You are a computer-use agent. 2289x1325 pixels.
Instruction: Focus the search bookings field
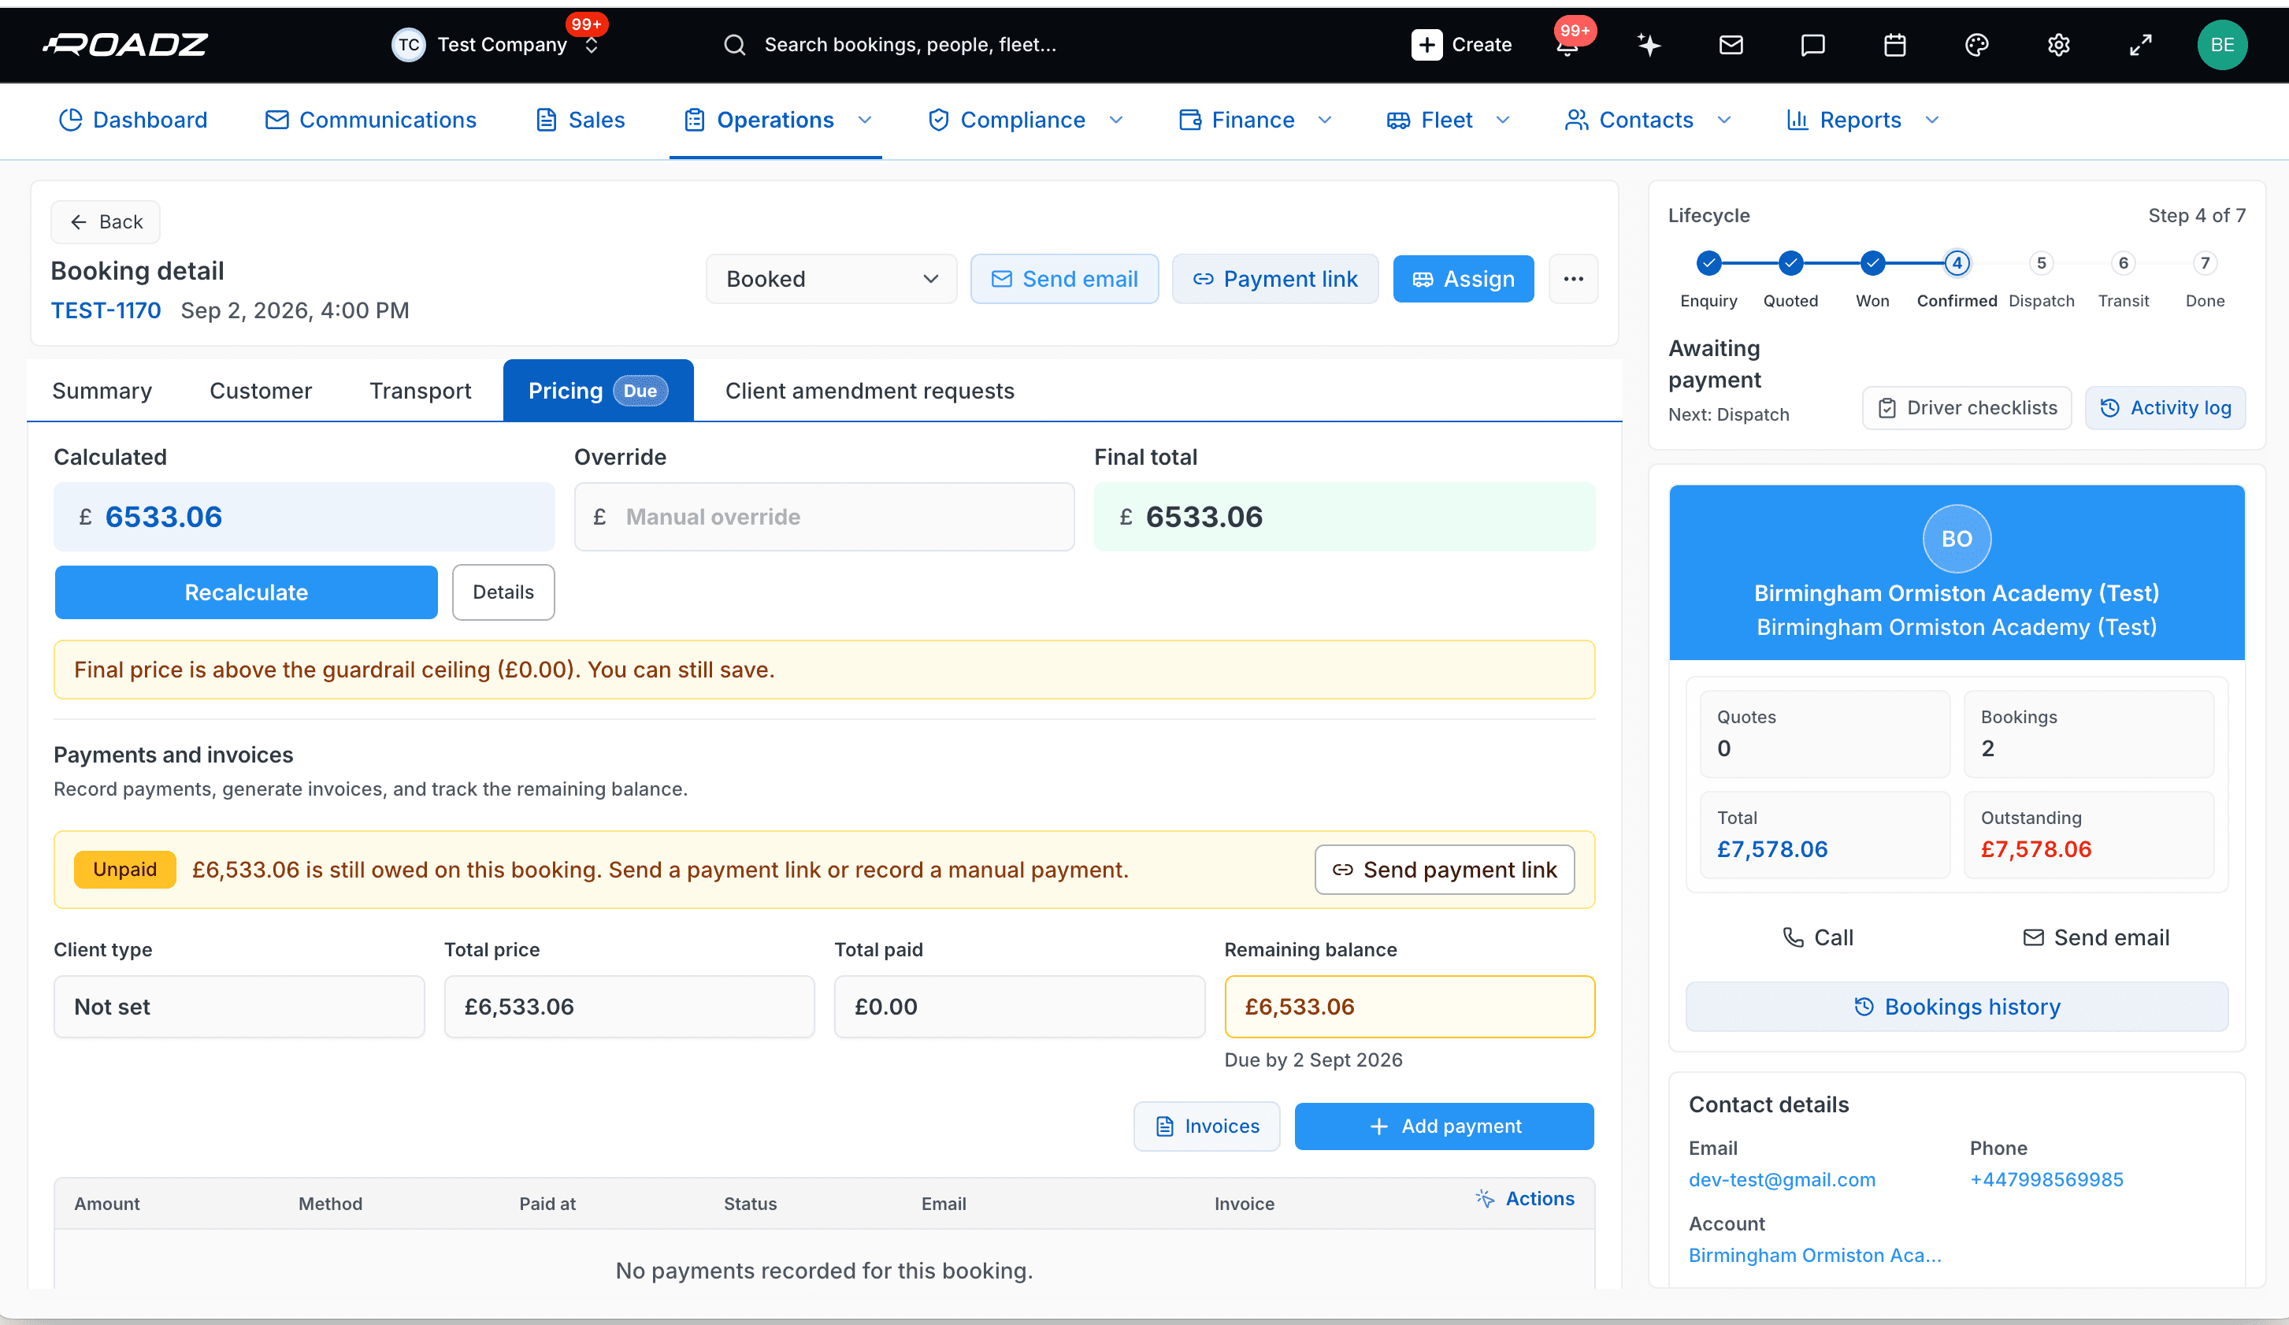(x=910, y=44)
